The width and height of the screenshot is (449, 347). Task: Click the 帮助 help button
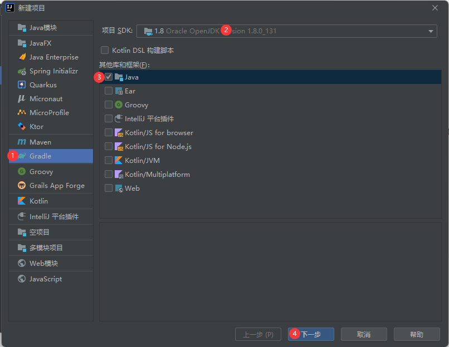coord(417,334)
